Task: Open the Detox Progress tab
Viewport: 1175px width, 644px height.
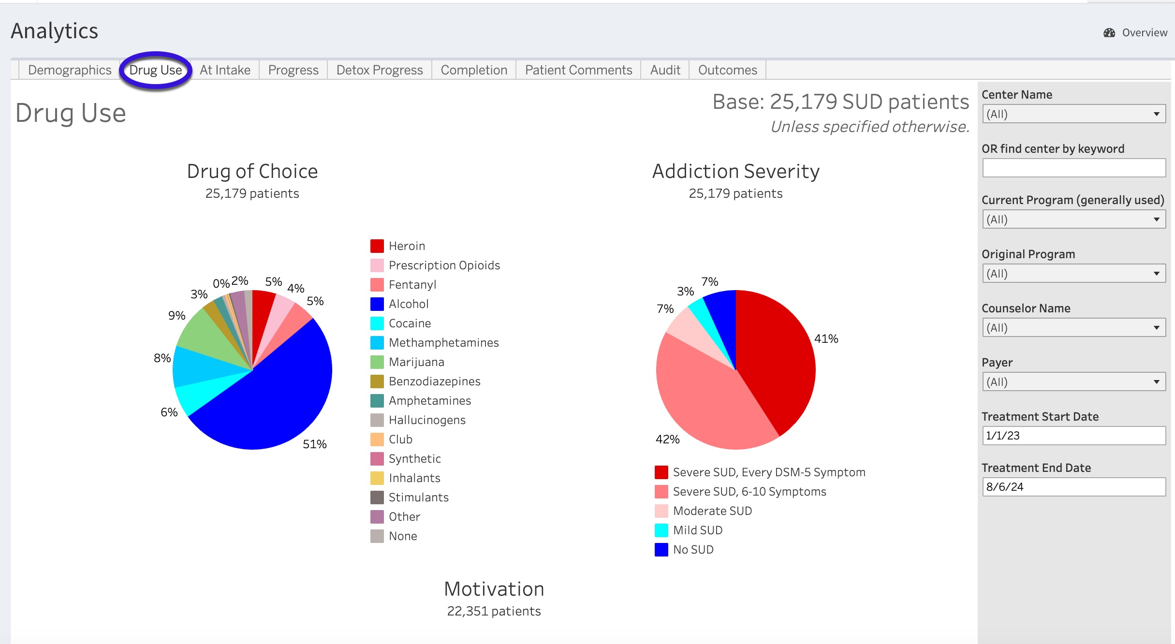Action: tap(379, 70)
